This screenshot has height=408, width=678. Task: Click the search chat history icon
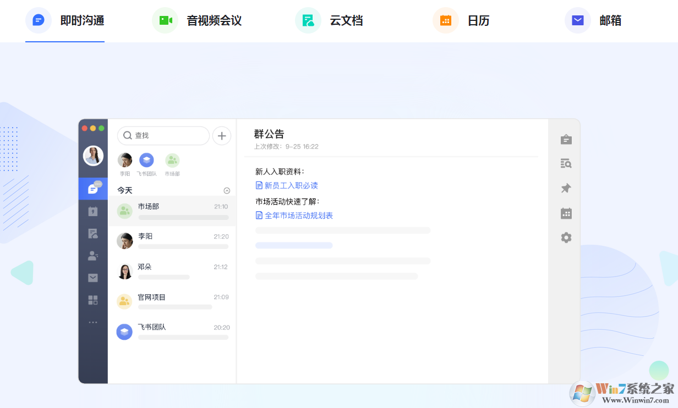tap(566, 163)
